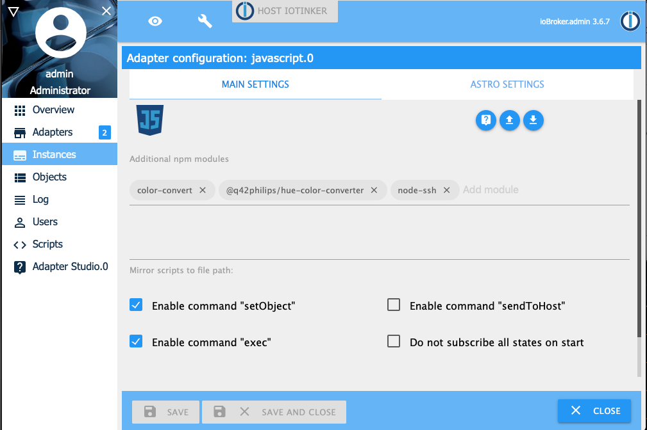Open Overview from the sidebar
Screen dimensions: 647x430
tap(60, 110)
